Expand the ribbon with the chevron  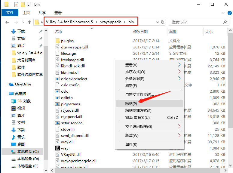(223, 13)
